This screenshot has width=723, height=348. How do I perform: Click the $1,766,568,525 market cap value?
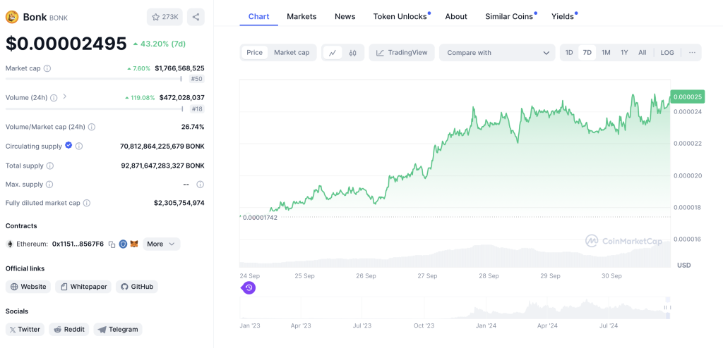click(180, 68)
